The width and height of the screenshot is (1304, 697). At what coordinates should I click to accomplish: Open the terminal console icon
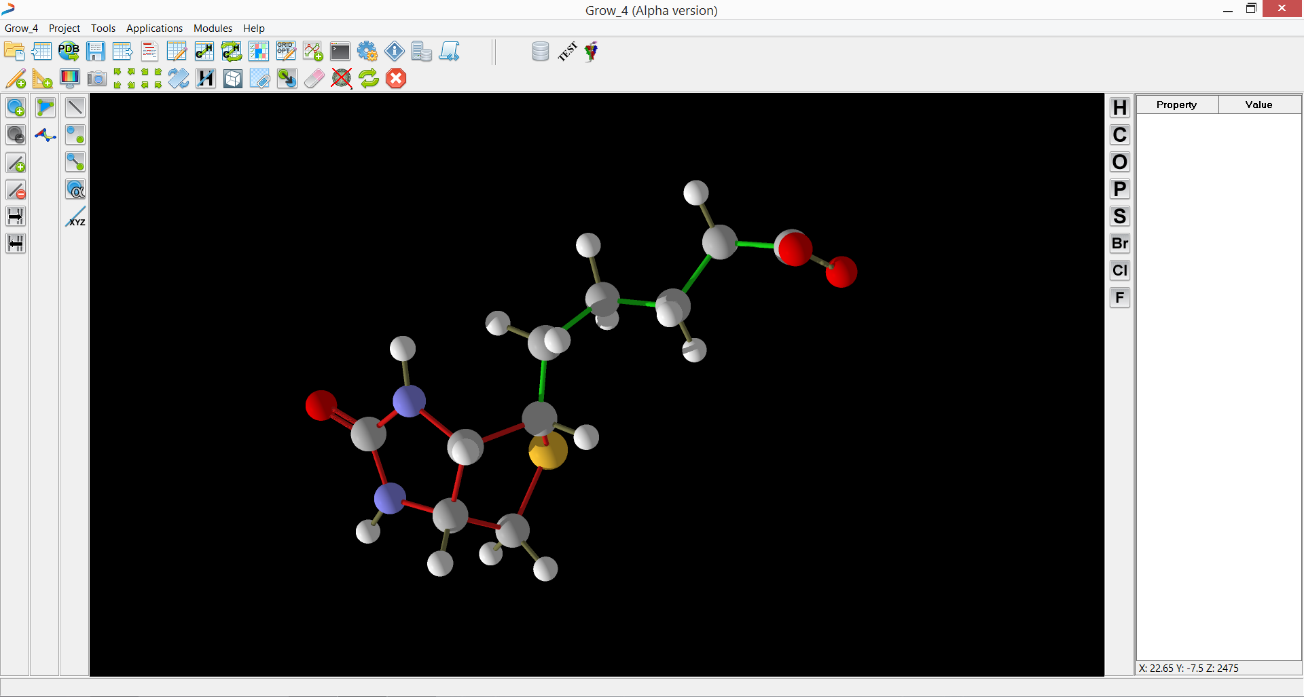click(x=340, y=52)
